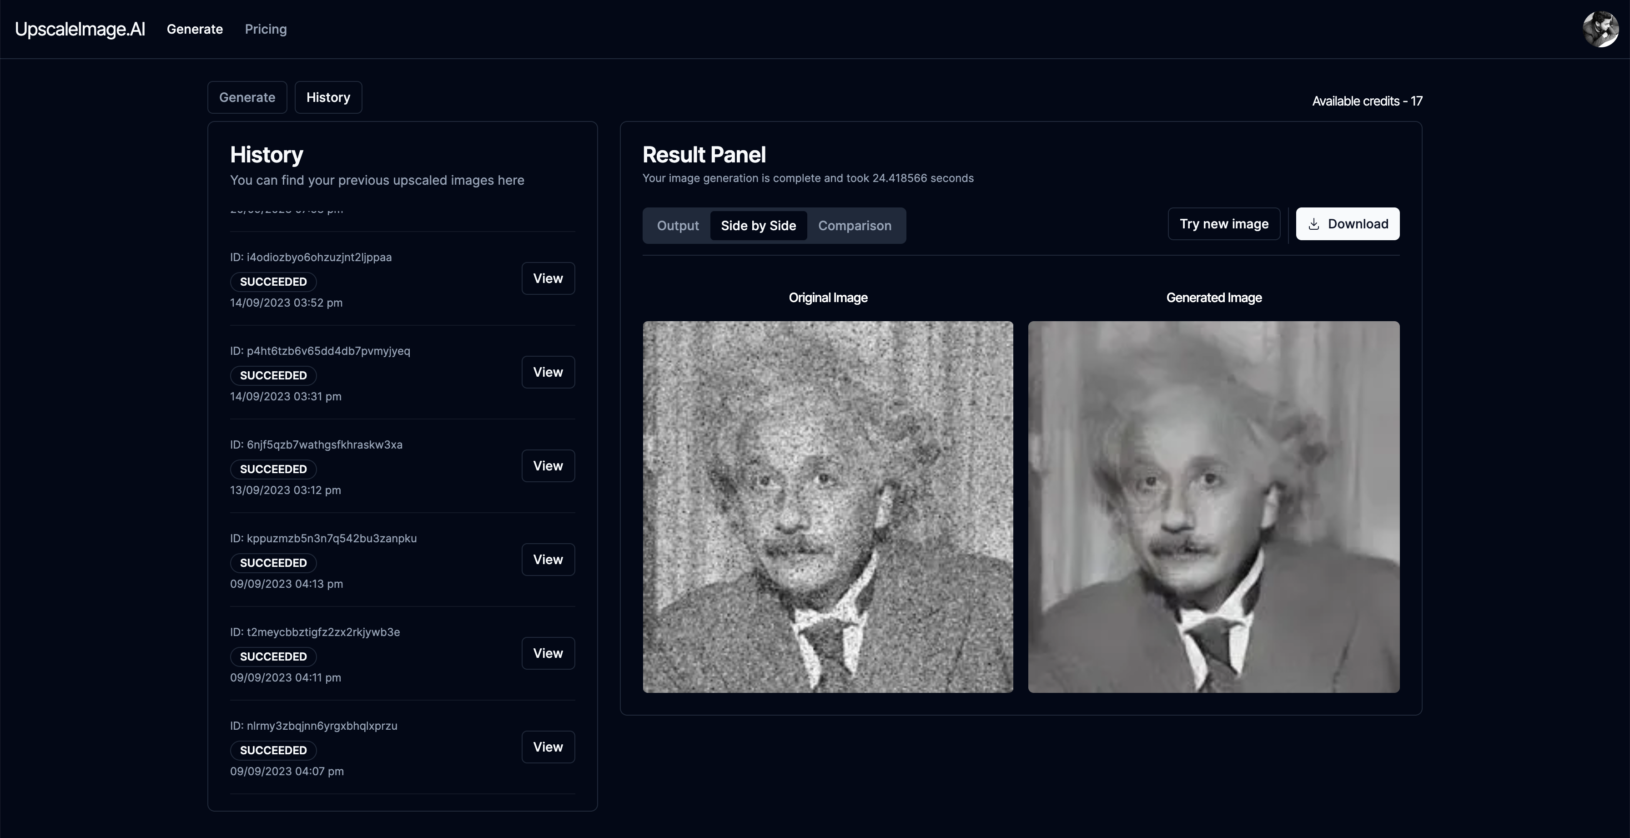Click the denoised Generated Image thumbnail

(x=1214, y=506)
